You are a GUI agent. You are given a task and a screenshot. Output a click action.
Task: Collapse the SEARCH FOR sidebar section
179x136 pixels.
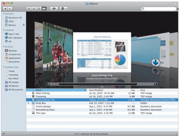[4, 67]
